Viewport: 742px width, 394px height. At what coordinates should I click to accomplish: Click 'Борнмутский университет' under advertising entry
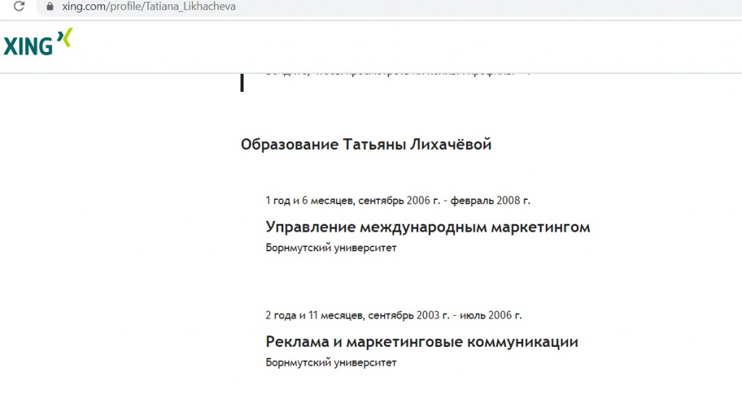331,362
